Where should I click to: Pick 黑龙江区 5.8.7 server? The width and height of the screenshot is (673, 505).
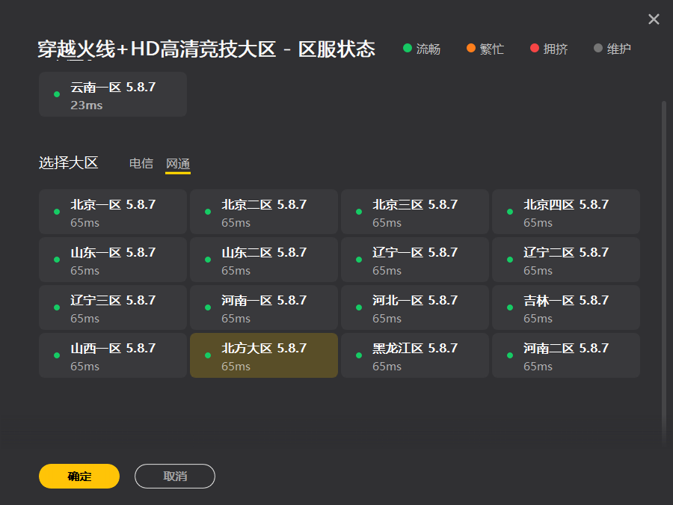(415, 355)
